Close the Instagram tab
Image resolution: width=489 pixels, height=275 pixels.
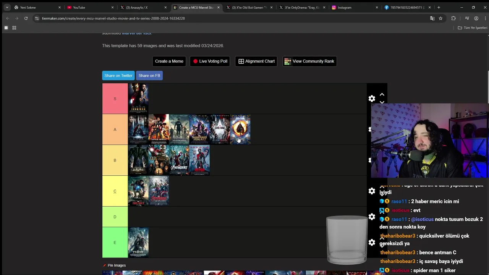[x=377, y=7]
